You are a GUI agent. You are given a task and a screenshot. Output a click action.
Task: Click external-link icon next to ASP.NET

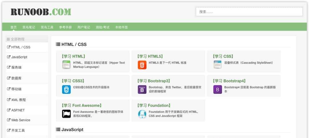[x=9, y=110]
